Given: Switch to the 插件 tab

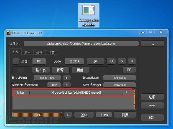Looking at the screenshot, I should 39,52.
